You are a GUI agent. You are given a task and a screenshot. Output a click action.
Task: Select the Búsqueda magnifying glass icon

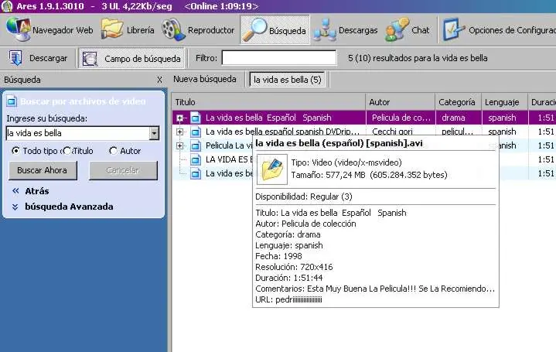pos(254,30)
